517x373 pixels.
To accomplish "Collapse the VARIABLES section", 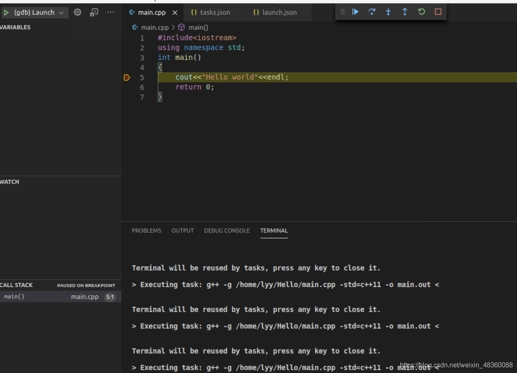I will pos(15,27).
